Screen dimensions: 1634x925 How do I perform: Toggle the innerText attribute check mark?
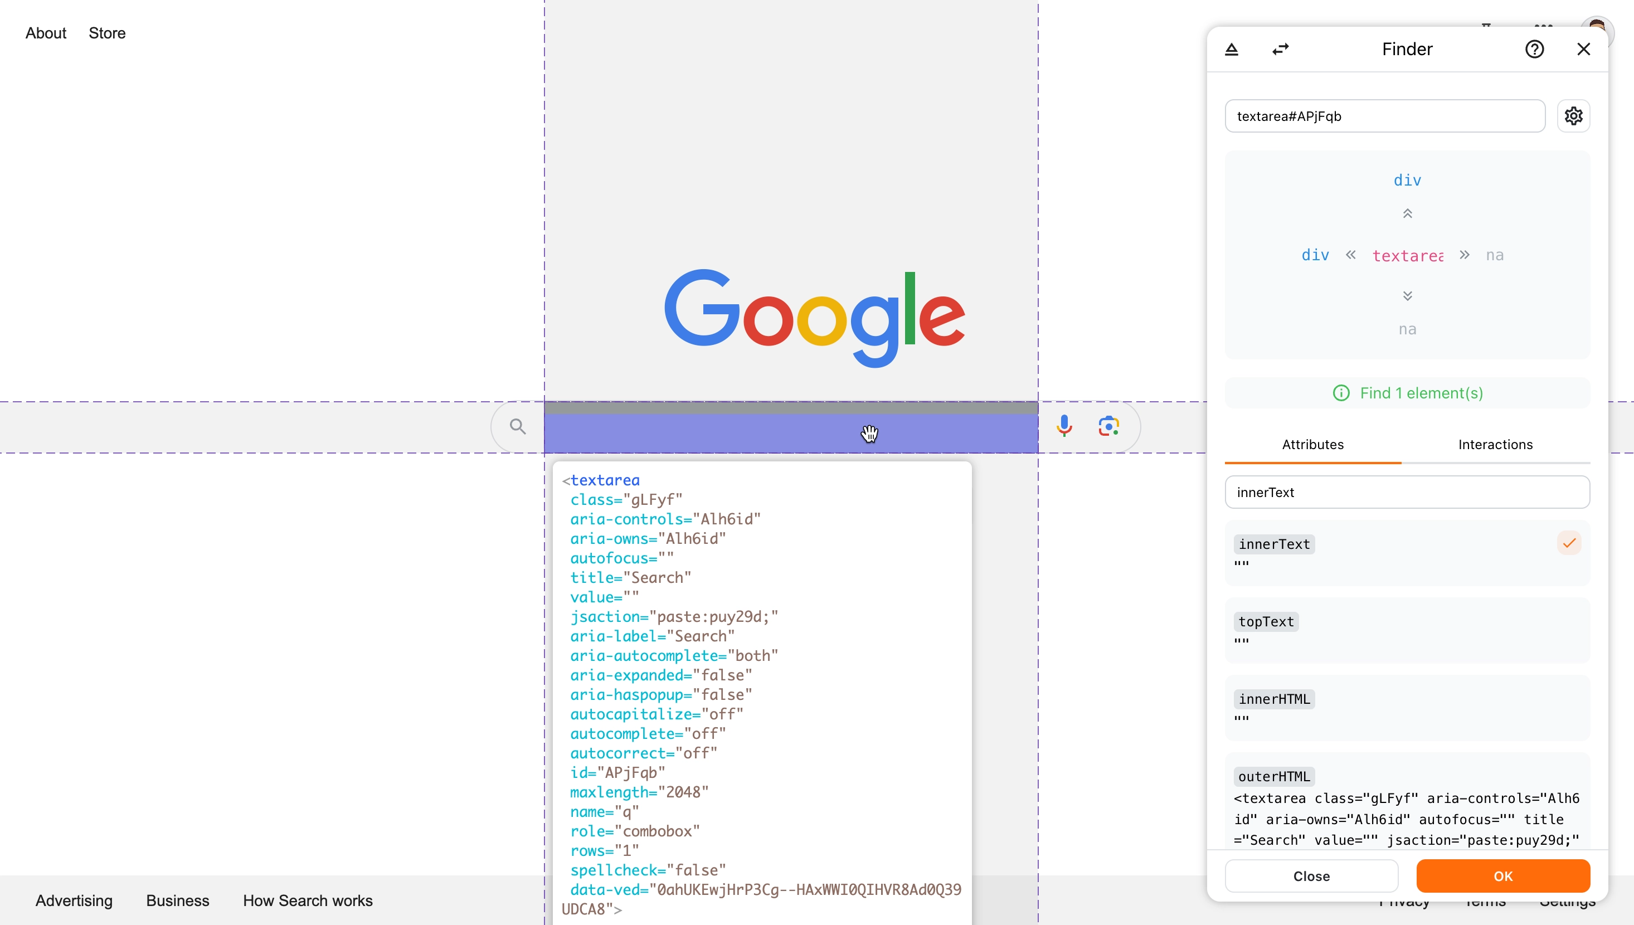pyautogui.click(x=1569, y=543)
